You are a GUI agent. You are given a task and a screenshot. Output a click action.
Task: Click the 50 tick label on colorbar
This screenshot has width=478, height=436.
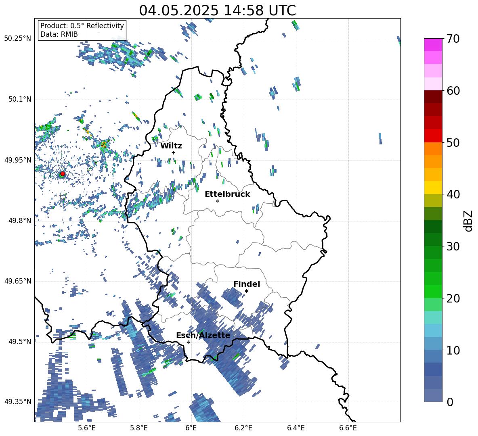[453, 143]
